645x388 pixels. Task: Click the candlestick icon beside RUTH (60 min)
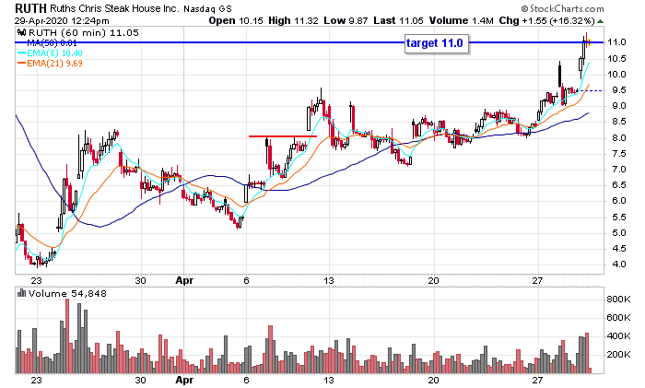(x=21, y=32)
